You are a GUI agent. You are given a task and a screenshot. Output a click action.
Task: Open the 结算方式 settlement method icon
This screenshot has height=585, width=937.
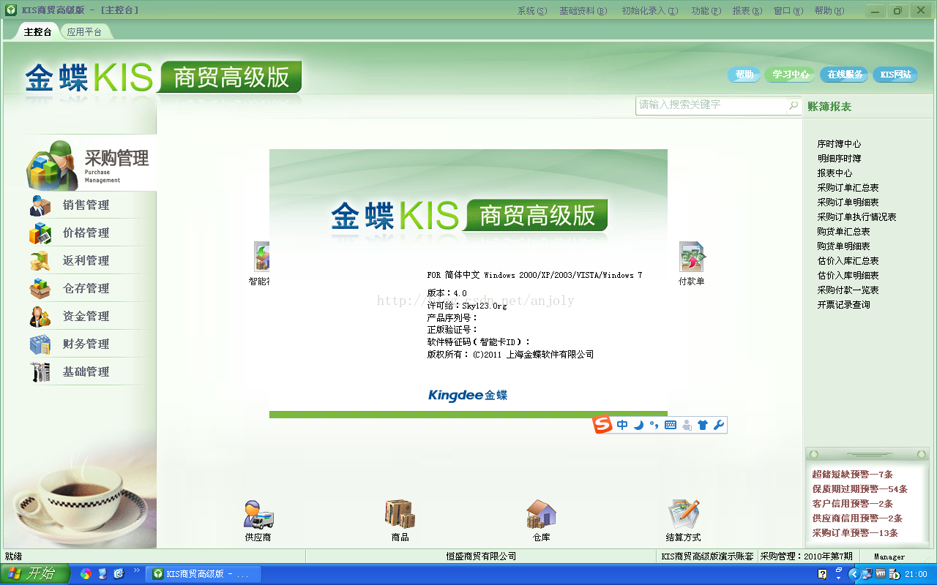tap(683, 520)
